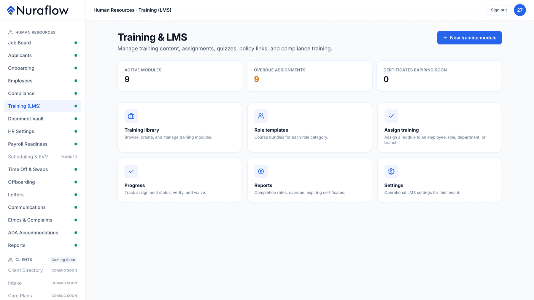Go to HR Settings
This screenshot has height=300, width=534.
[43, 131]
